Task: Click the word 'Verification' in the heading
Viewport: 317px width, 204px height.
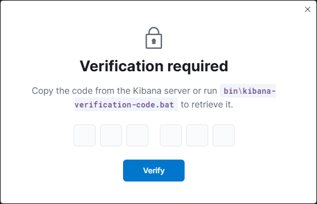Action: coord(122,66)
